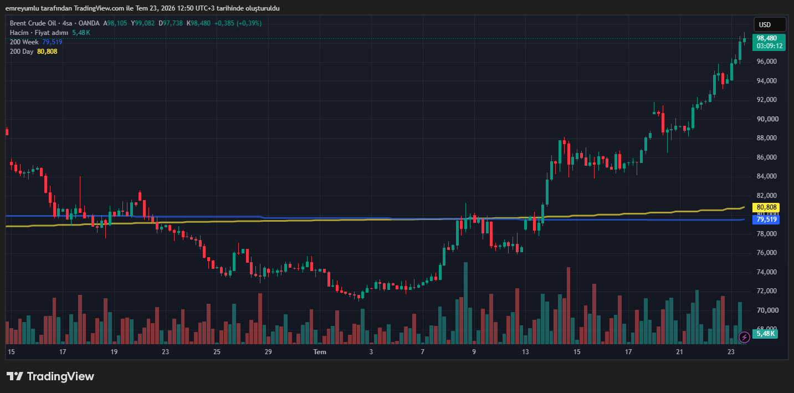Click the purple lightning bolt icon
The width and height of the screenshot is (794, 393).
(745, 336)
